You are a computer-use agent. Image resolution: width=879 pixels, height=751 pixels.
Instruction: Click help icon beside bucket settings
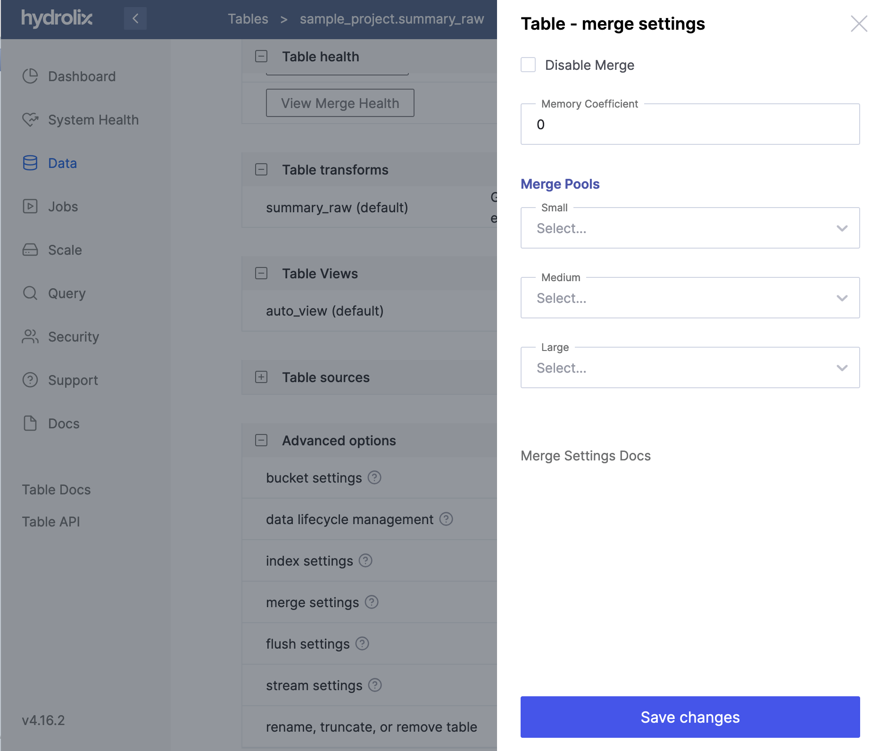pyautogui.click(x=374, y=477)
